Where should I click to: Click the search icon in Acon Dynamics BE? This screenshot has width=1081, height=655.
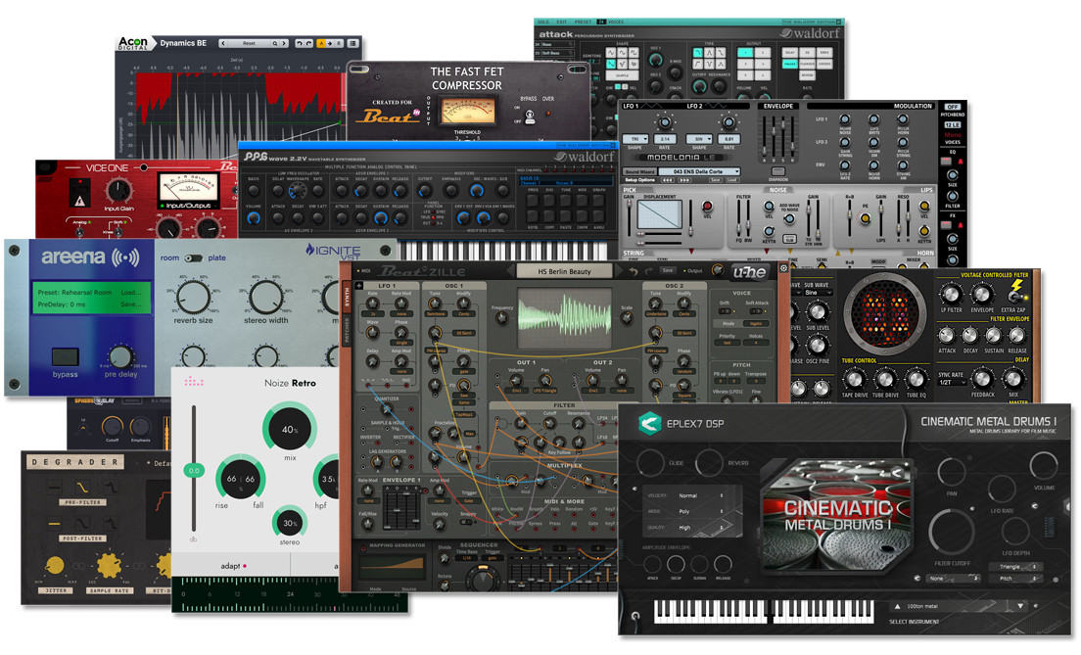pos(275,43)
